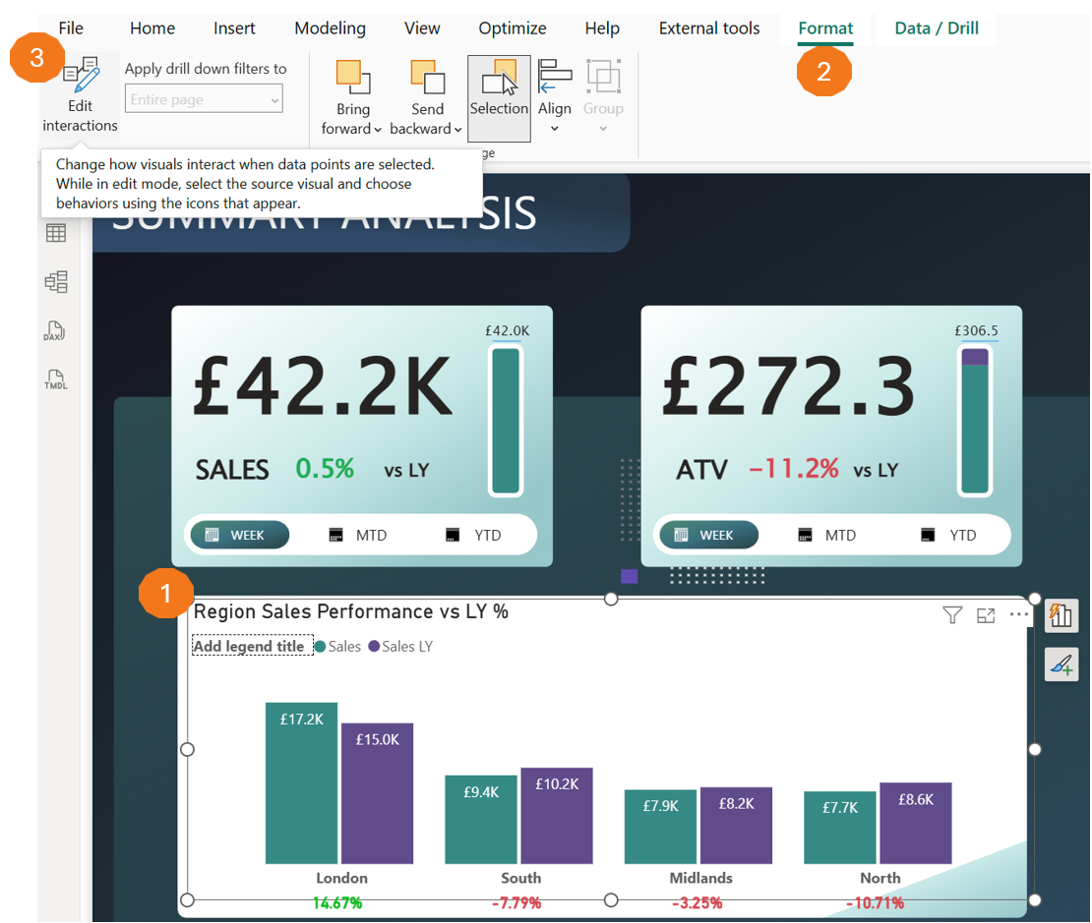Open the Entire page drill filter dropdown

coord(204,99)
